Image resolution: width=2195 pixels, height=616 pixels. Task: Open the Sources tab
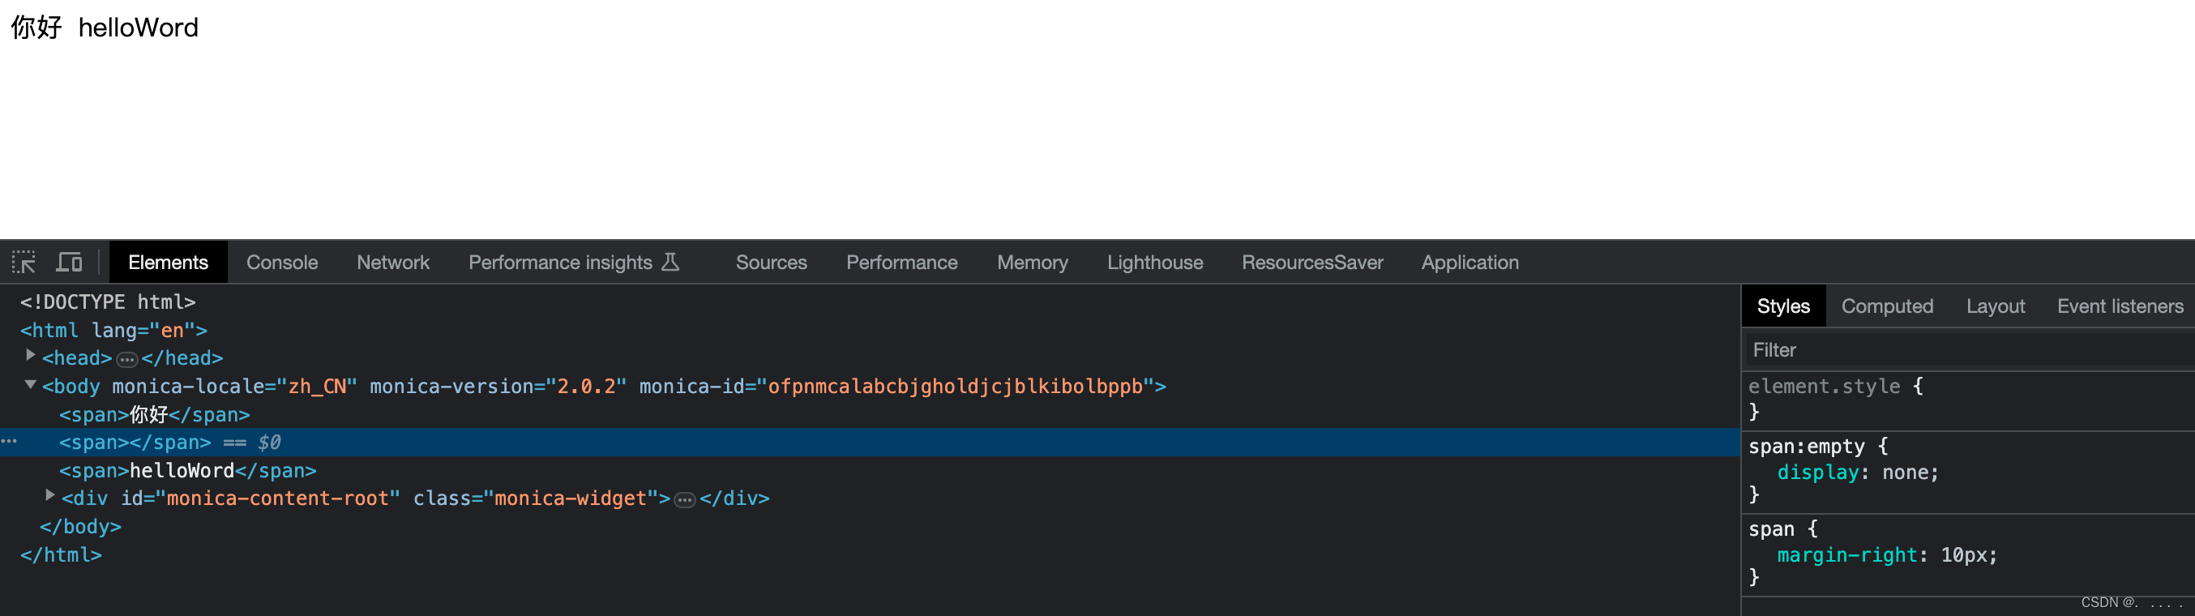coord(771,263)
